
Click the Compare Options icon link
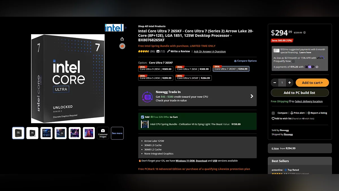tap(245, 61)
